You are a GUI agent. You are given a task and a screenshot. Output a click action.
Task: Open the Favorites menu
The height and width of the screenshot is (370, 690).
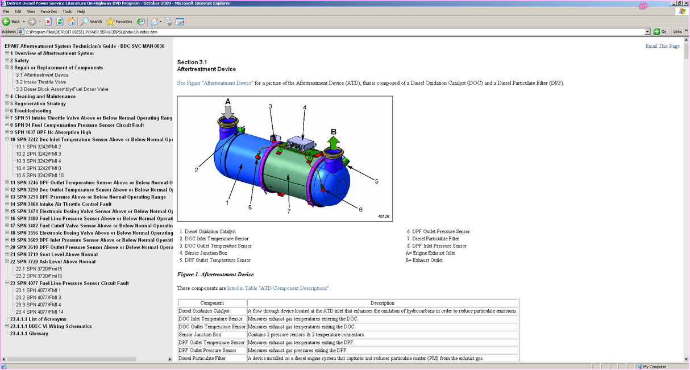click(x=48, y=11)
